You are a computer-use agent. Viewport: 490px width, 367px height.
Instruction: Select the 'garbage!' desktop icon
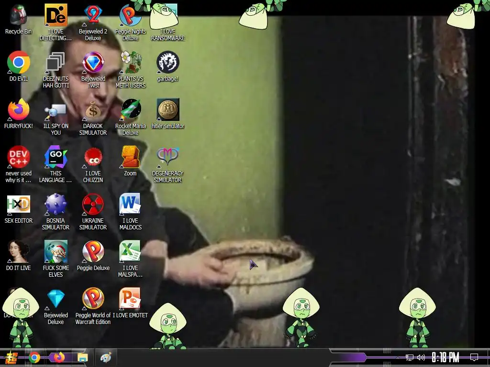tap(168, 63)
